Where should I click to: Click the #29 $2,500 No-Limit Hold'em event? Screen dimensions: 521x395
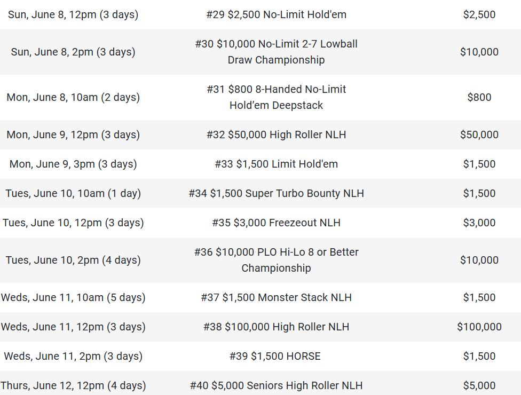click(276, 14)
